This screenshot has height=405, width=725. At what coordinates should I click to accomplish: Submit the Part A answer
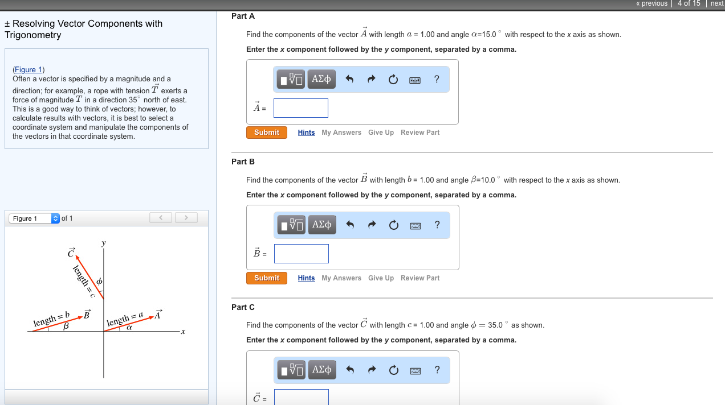pyautogui.click(x=267, y=132)
